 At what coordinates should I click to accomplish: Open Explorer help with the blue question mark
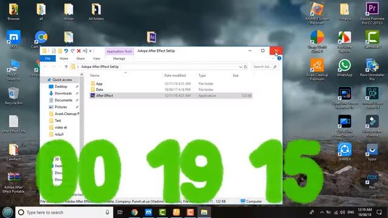click(279, 58)
